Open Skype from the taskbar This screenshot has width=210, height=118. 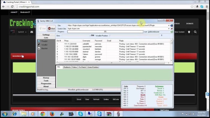pos(80,114)
